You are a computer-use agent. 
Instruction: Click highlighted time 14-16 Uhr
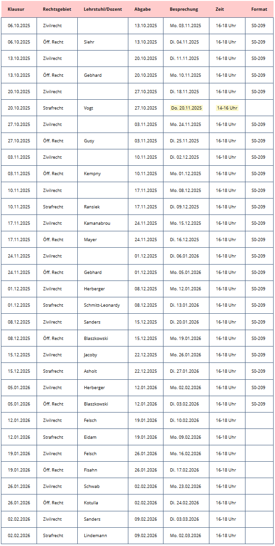pyautogui.click(x=227, y=108)
